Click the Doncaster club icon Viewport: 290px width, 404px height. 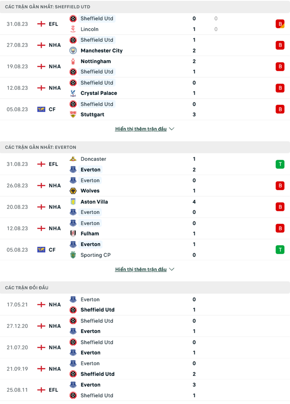pyautogui.click(x=73, y=159)
